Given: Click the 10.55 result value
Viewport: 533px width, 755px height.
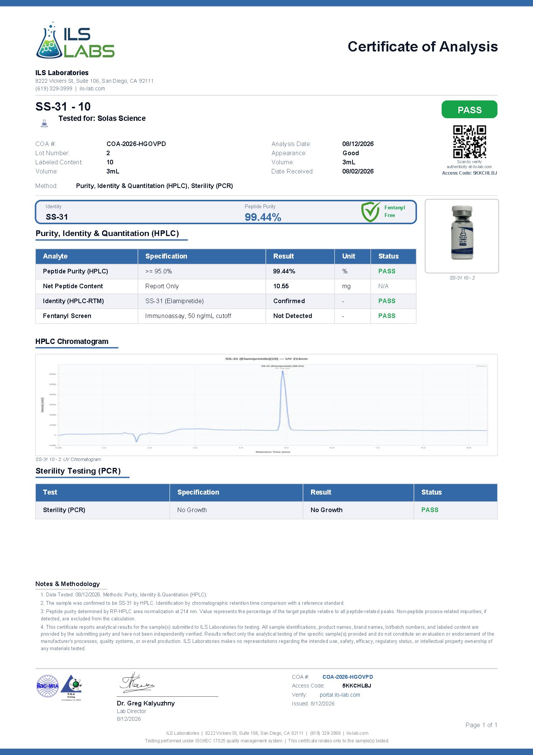Looking at the screenshot, I should [x=281, y=286].
